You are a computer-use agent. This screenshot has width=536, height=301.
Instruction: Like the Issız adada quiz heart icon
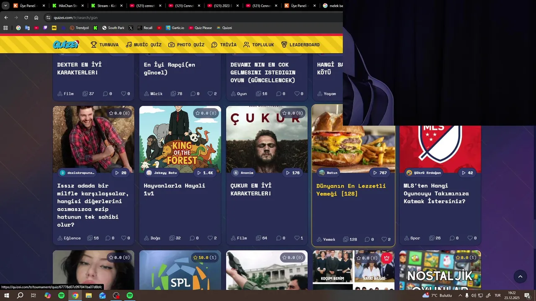point(124,238)
